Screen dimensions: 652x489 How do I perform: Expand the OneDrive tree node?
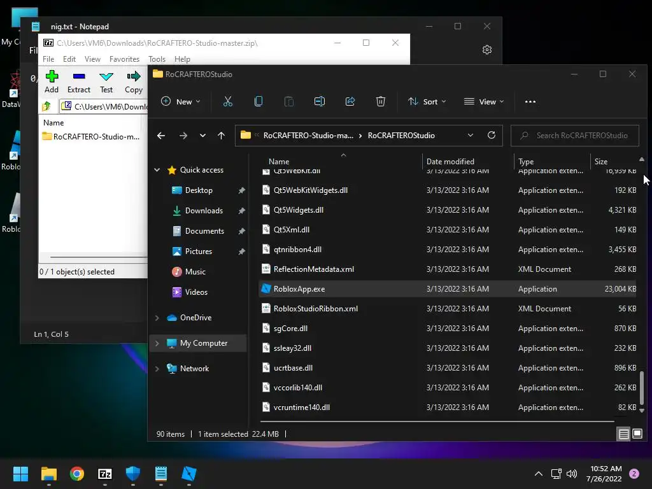tap(157, 318)
